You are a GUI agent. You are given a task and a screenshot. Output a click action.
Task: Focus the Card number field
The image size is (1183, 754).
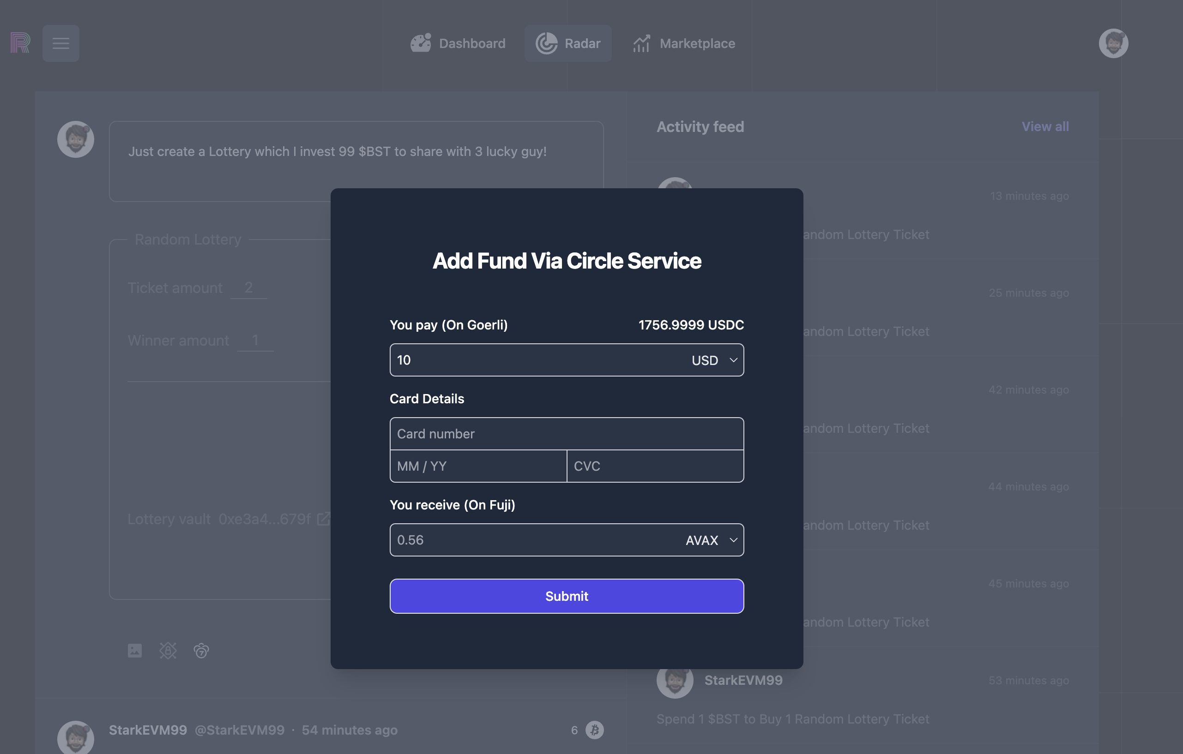pos(567,434)
